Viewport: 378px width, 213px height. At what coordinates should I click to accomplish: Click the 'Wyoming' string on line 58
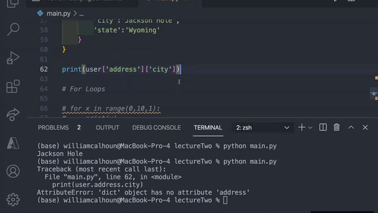pyautogui.click(x=142, y=30)
